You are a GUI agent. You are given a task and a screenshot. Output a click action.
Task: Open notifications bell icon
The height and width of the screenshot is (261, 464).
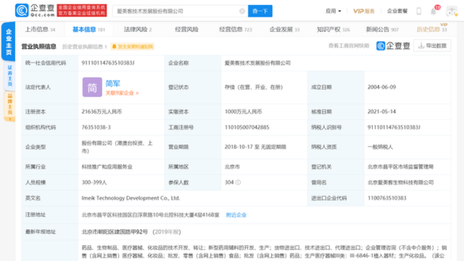pos(433,11)
